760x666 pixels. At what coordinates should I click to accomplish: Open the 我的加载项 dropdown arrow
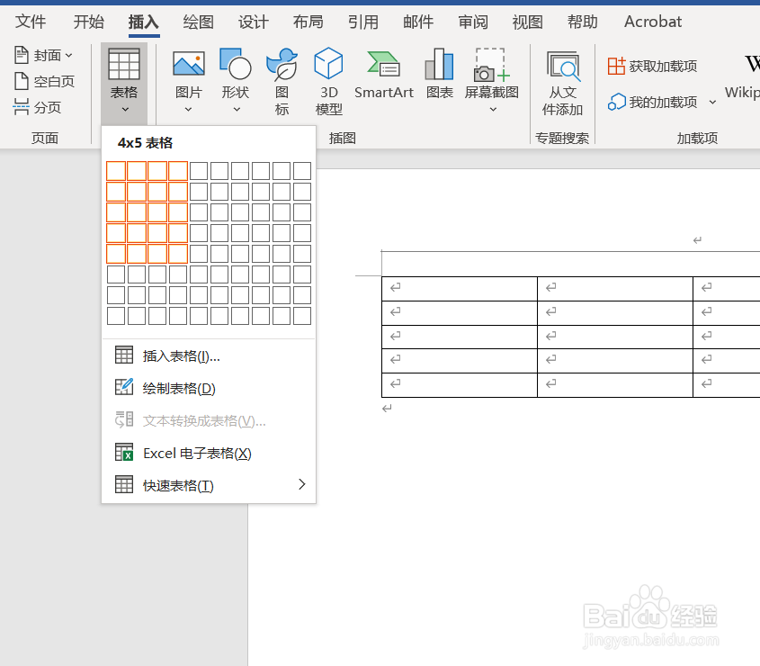click(712, 103)
